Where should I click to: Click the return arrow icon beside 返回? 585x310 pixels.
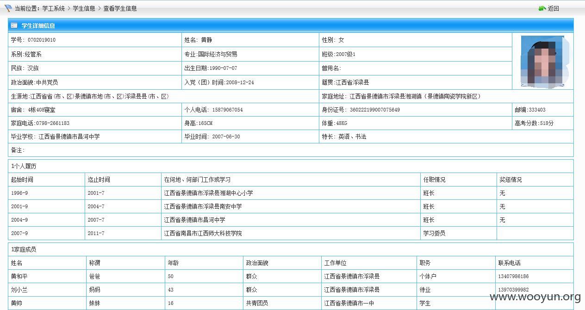(x=542, y=8)
